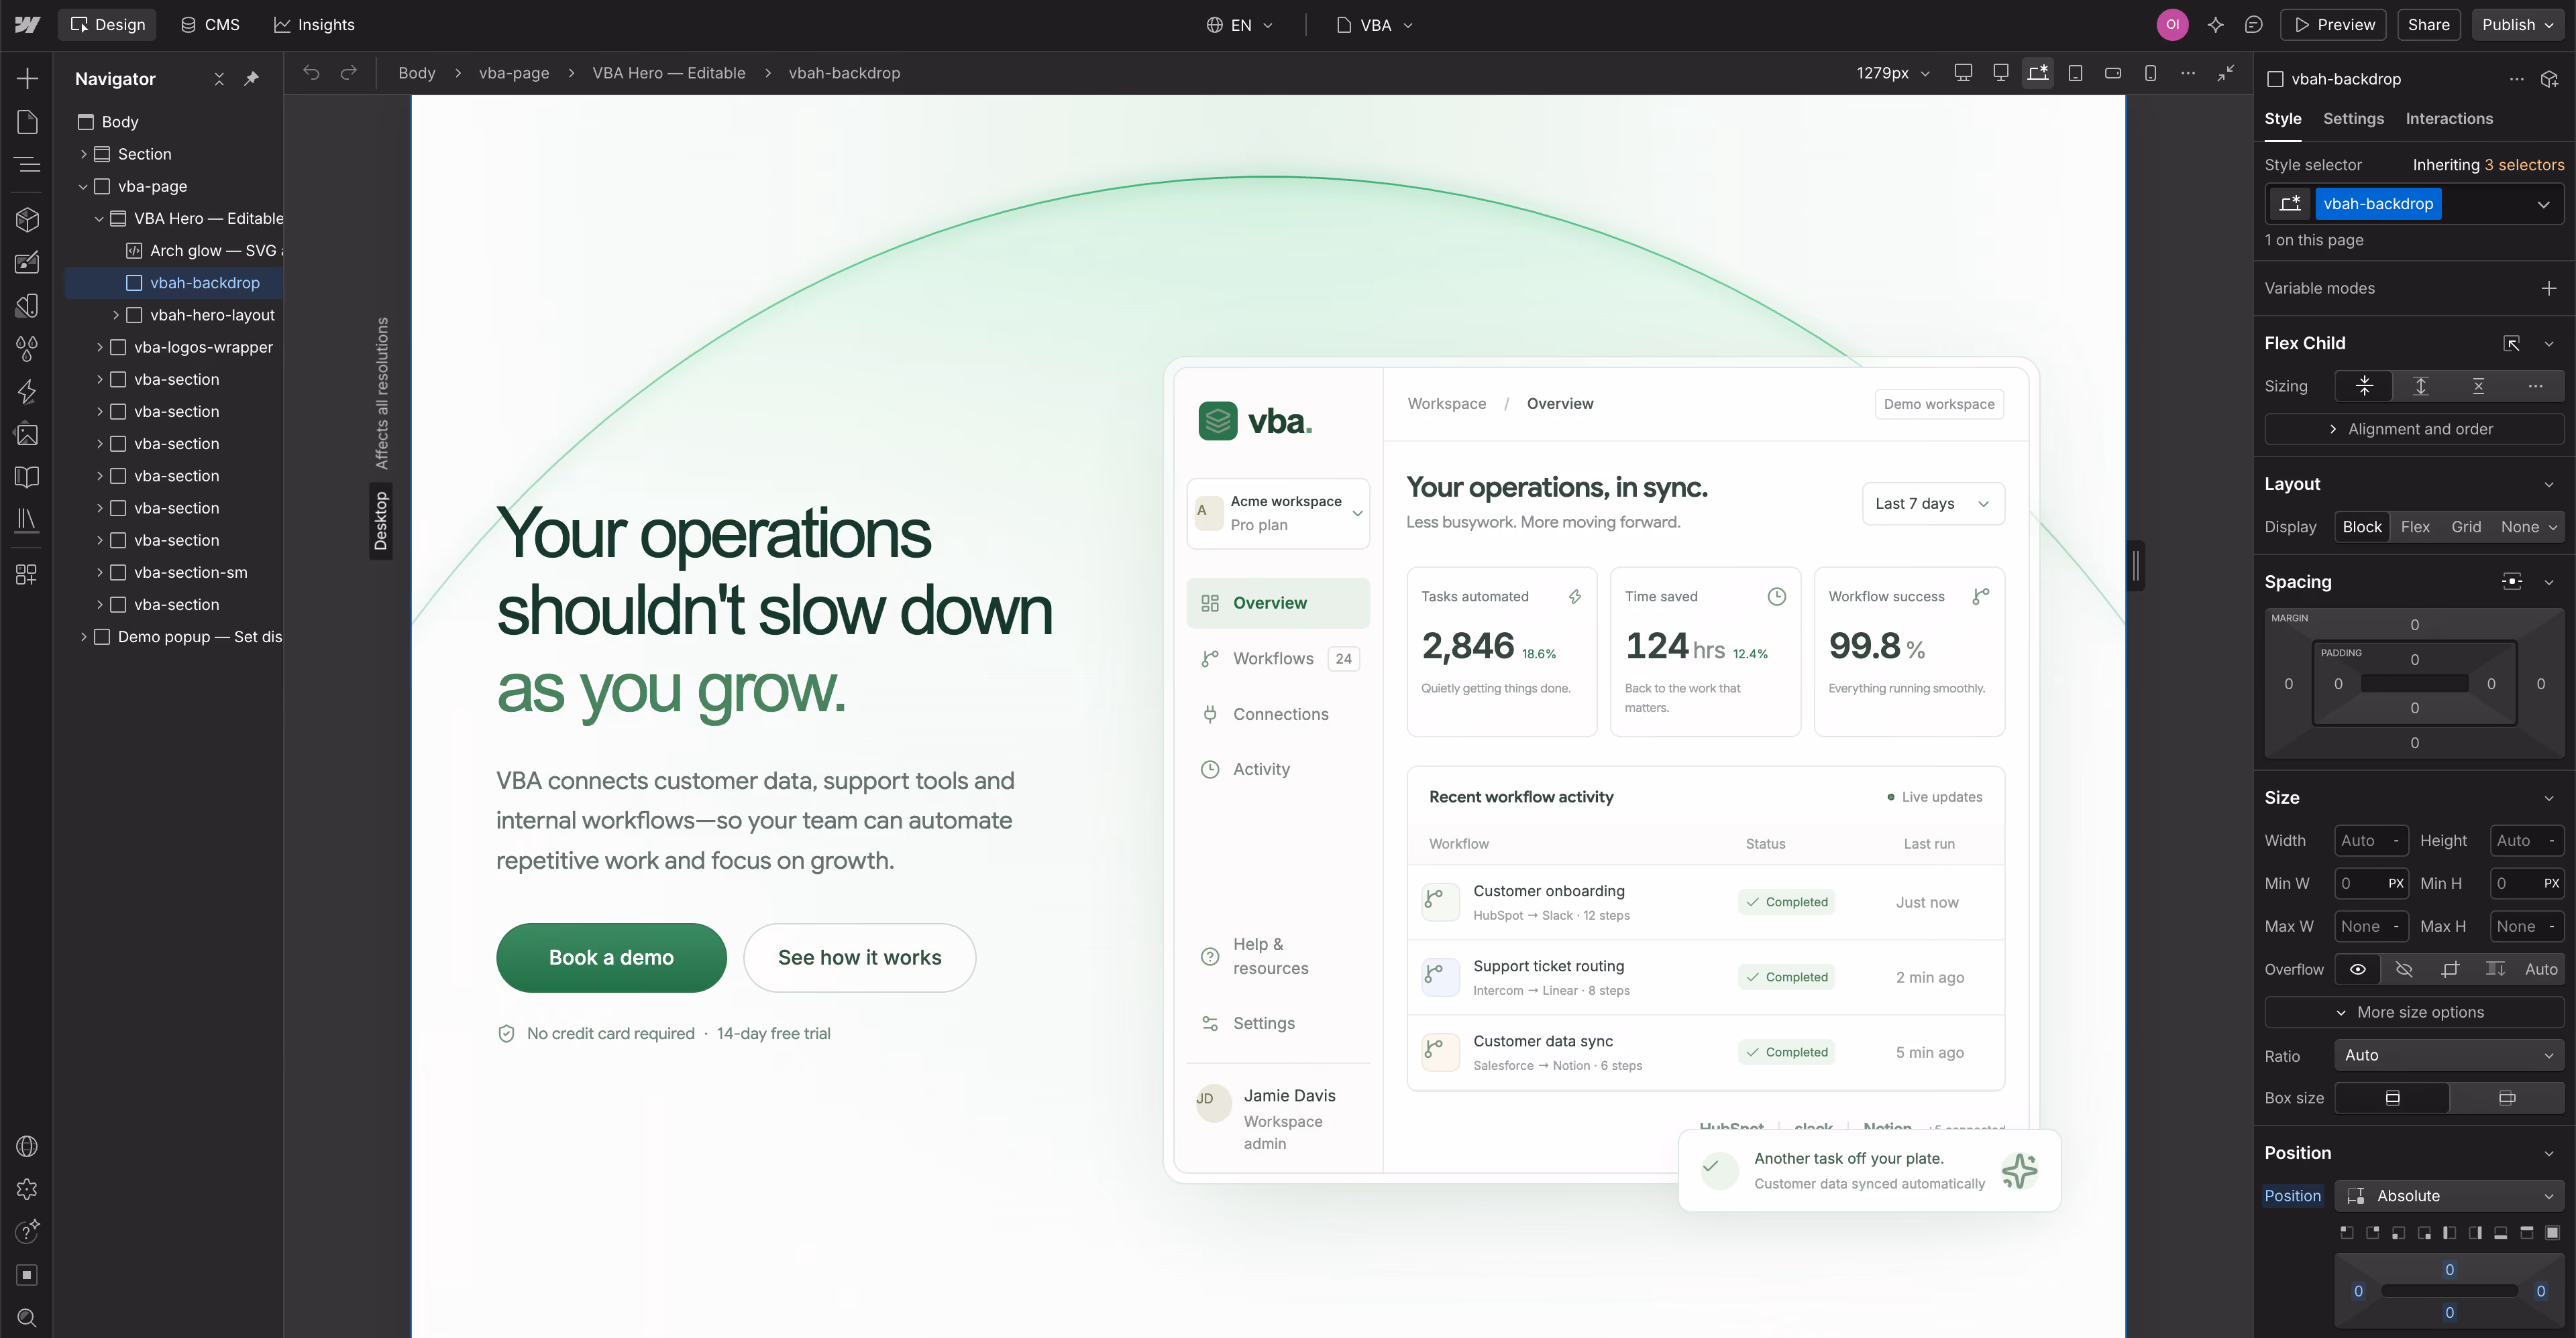Viewport: 2576px width, 1338px height.
Task: Set display to Flex
Action: tap(2415, 527)
